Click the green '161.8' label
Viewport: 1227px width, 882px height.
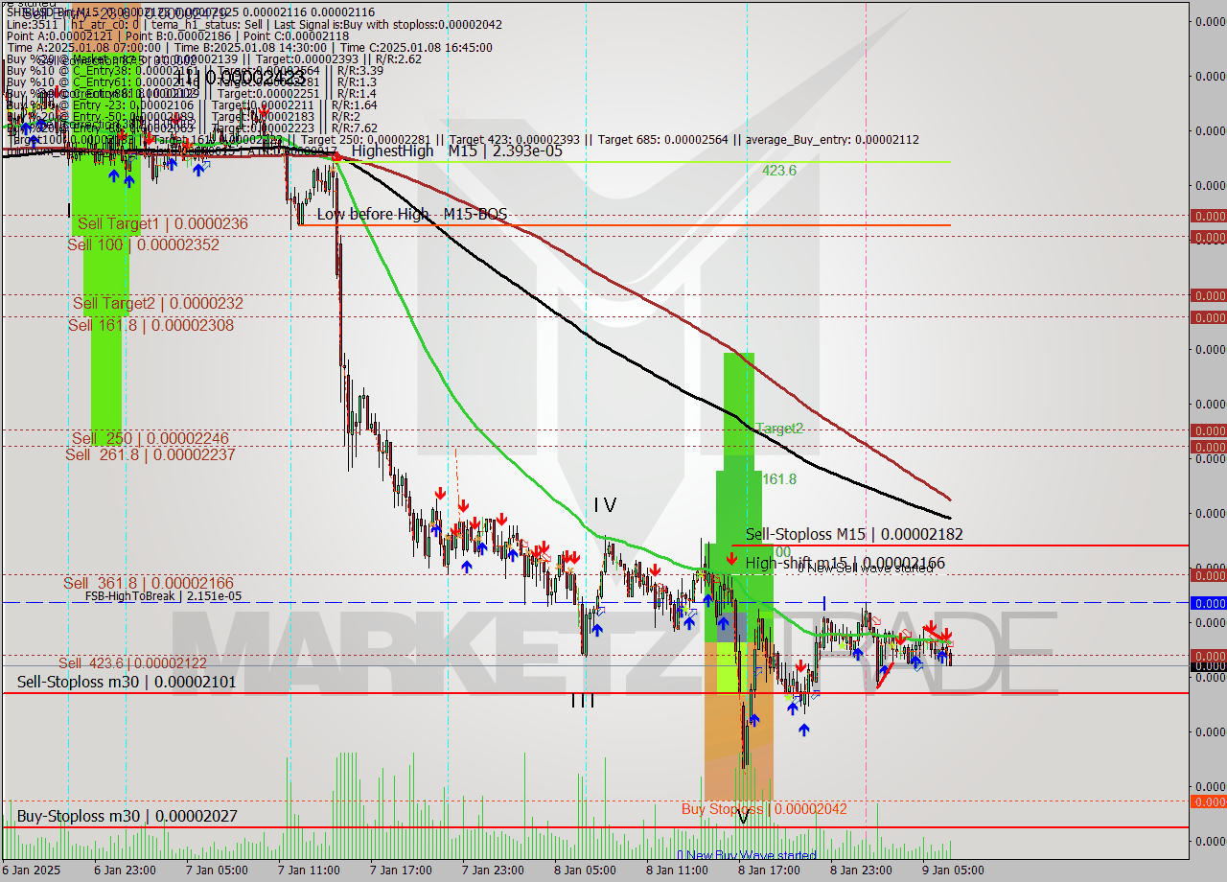coord(779,478)
